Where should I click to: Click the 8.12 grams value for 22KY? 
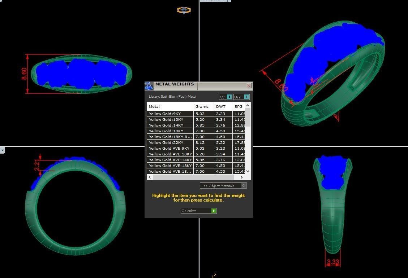click(203, 142)
